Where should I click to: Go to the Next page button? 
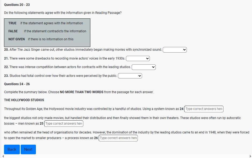pyautogui.click(x=28, y=149)
